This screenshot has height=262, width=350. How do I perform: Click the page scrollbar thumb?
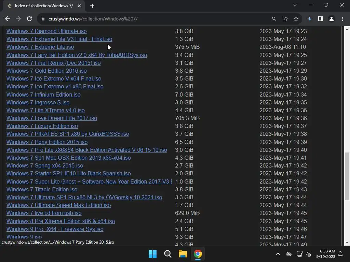[347, 176]
